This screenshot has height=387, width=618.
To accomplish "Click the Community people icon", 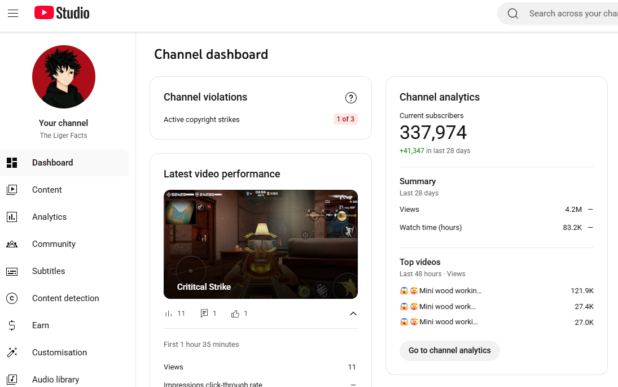I will [12, 244].
